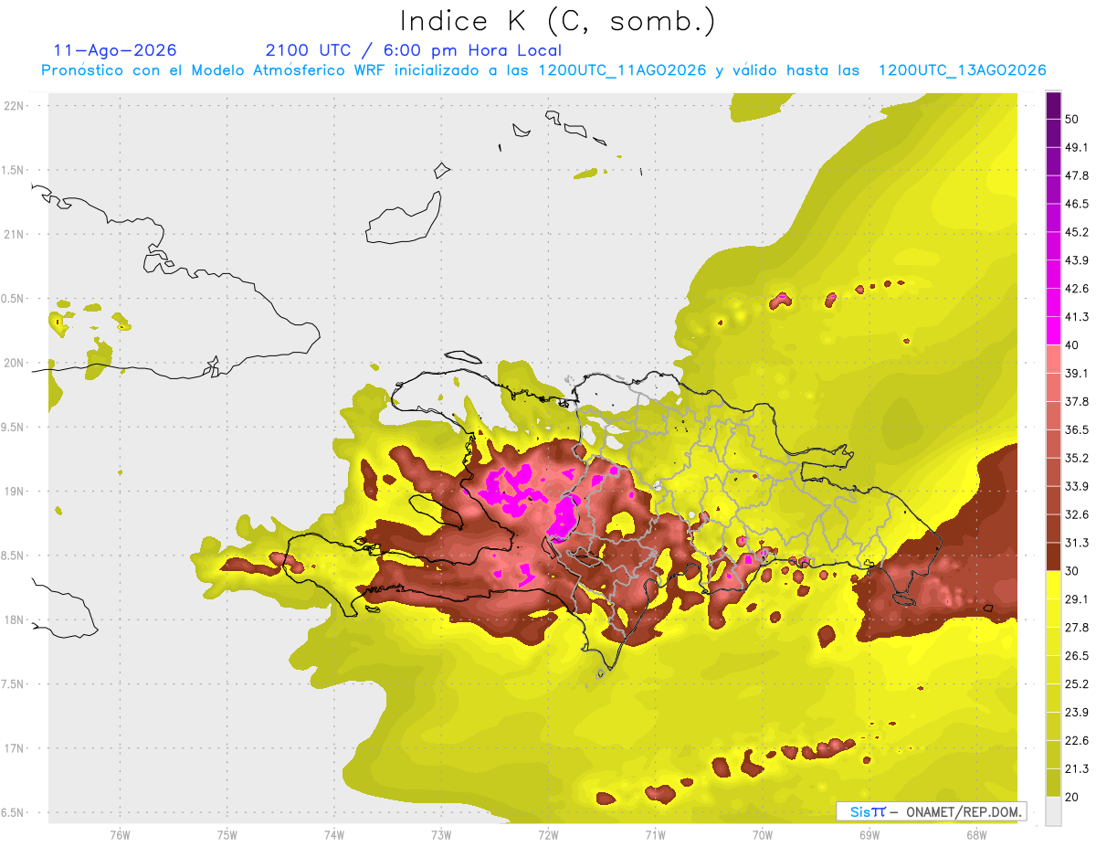Image resolution: width=1096 pixels, height=847 pixels.
Task: Click legend value 42.6
Action: pyautogui.click(x=1077, y=289)
